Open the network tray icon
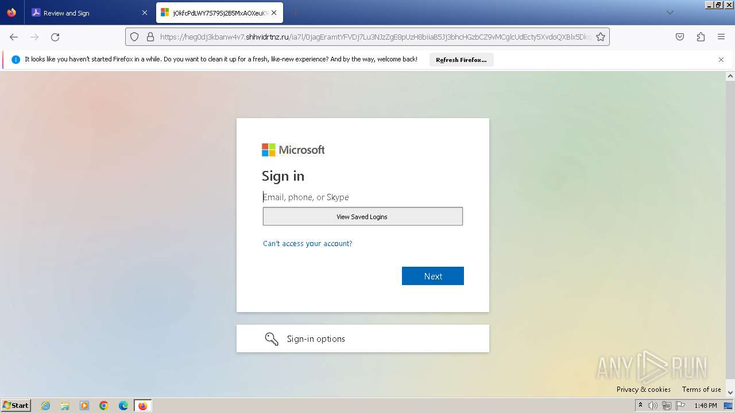Viewport: 735px width, 413px height. [667, 406]
